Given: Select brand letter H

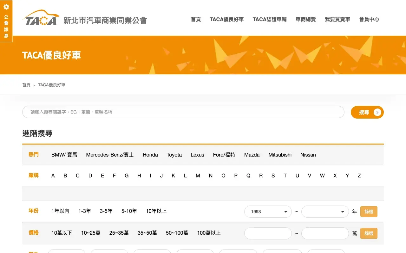Looking at the screenshot, I should click(x=139, y=176).
